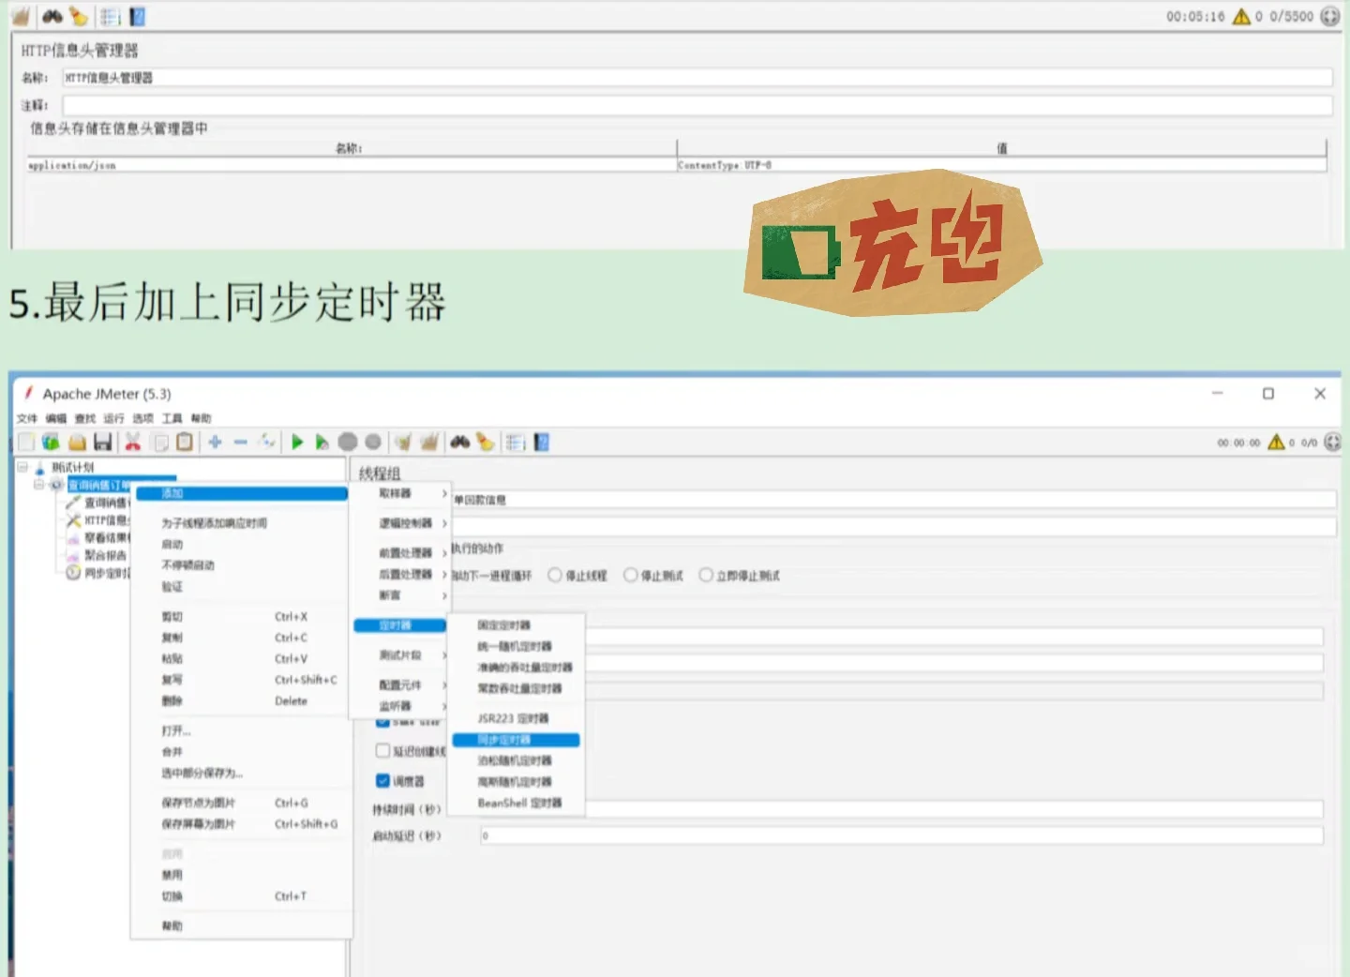Click the New test plan toolbar icon
The image size is (1350, 977).
pos(26,442)
